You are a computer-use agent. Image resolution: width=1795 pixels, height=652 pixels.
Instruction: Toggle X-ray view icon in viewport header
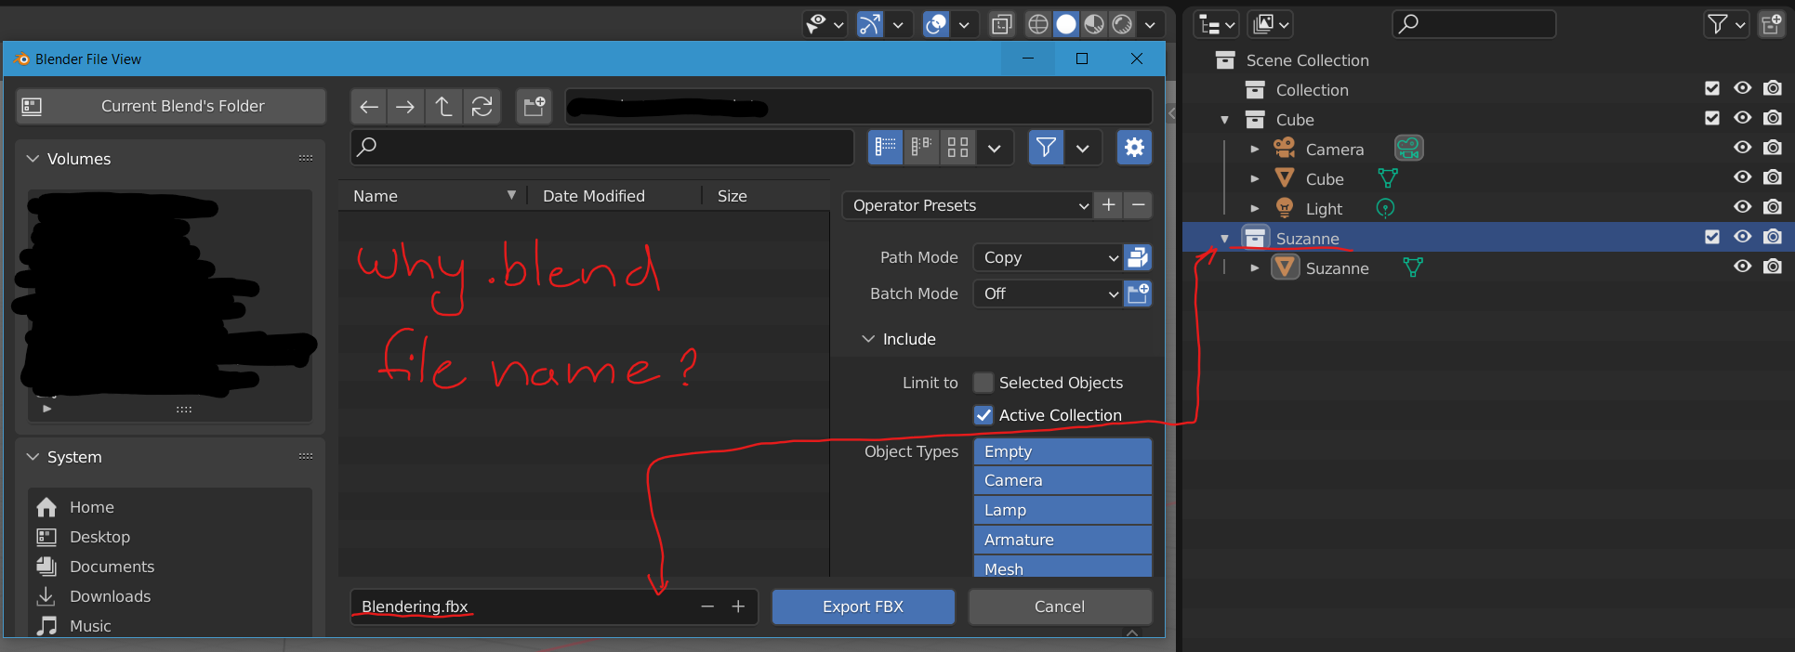[x=1001, y=24]
